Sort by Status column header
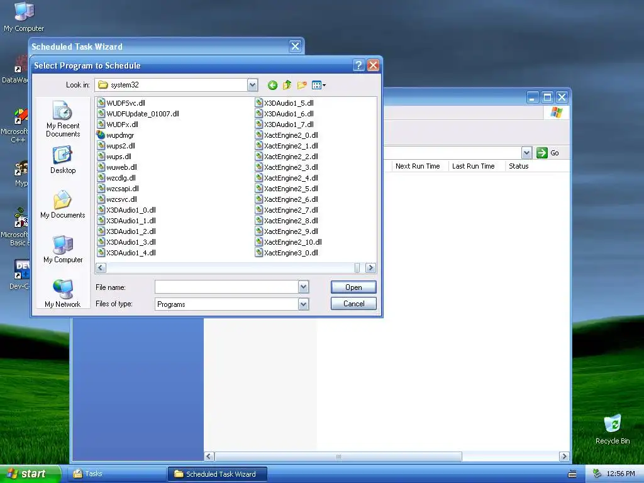Image resolution: width=644 pixels, height=483 pixels. click(x=519, y=166)
